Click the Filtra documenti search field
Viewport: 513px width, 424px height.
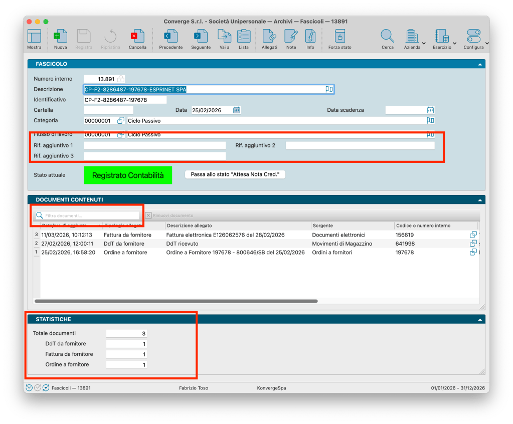coord(87,216)
